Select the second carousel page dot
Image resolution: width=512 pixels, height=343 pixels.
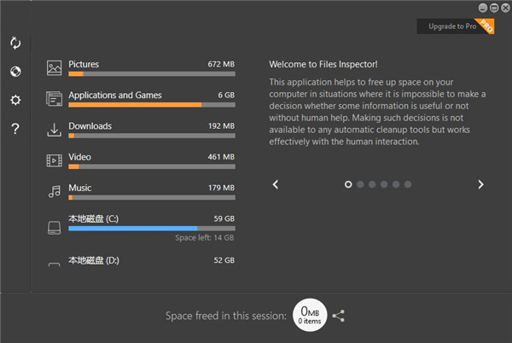[x=360, y=184]
